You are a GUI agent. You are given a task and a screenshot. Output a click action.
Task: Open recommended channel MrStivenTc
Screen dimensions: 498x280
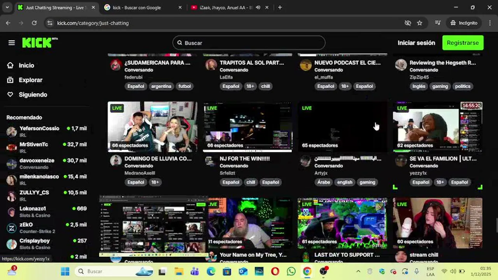point(47,147)
